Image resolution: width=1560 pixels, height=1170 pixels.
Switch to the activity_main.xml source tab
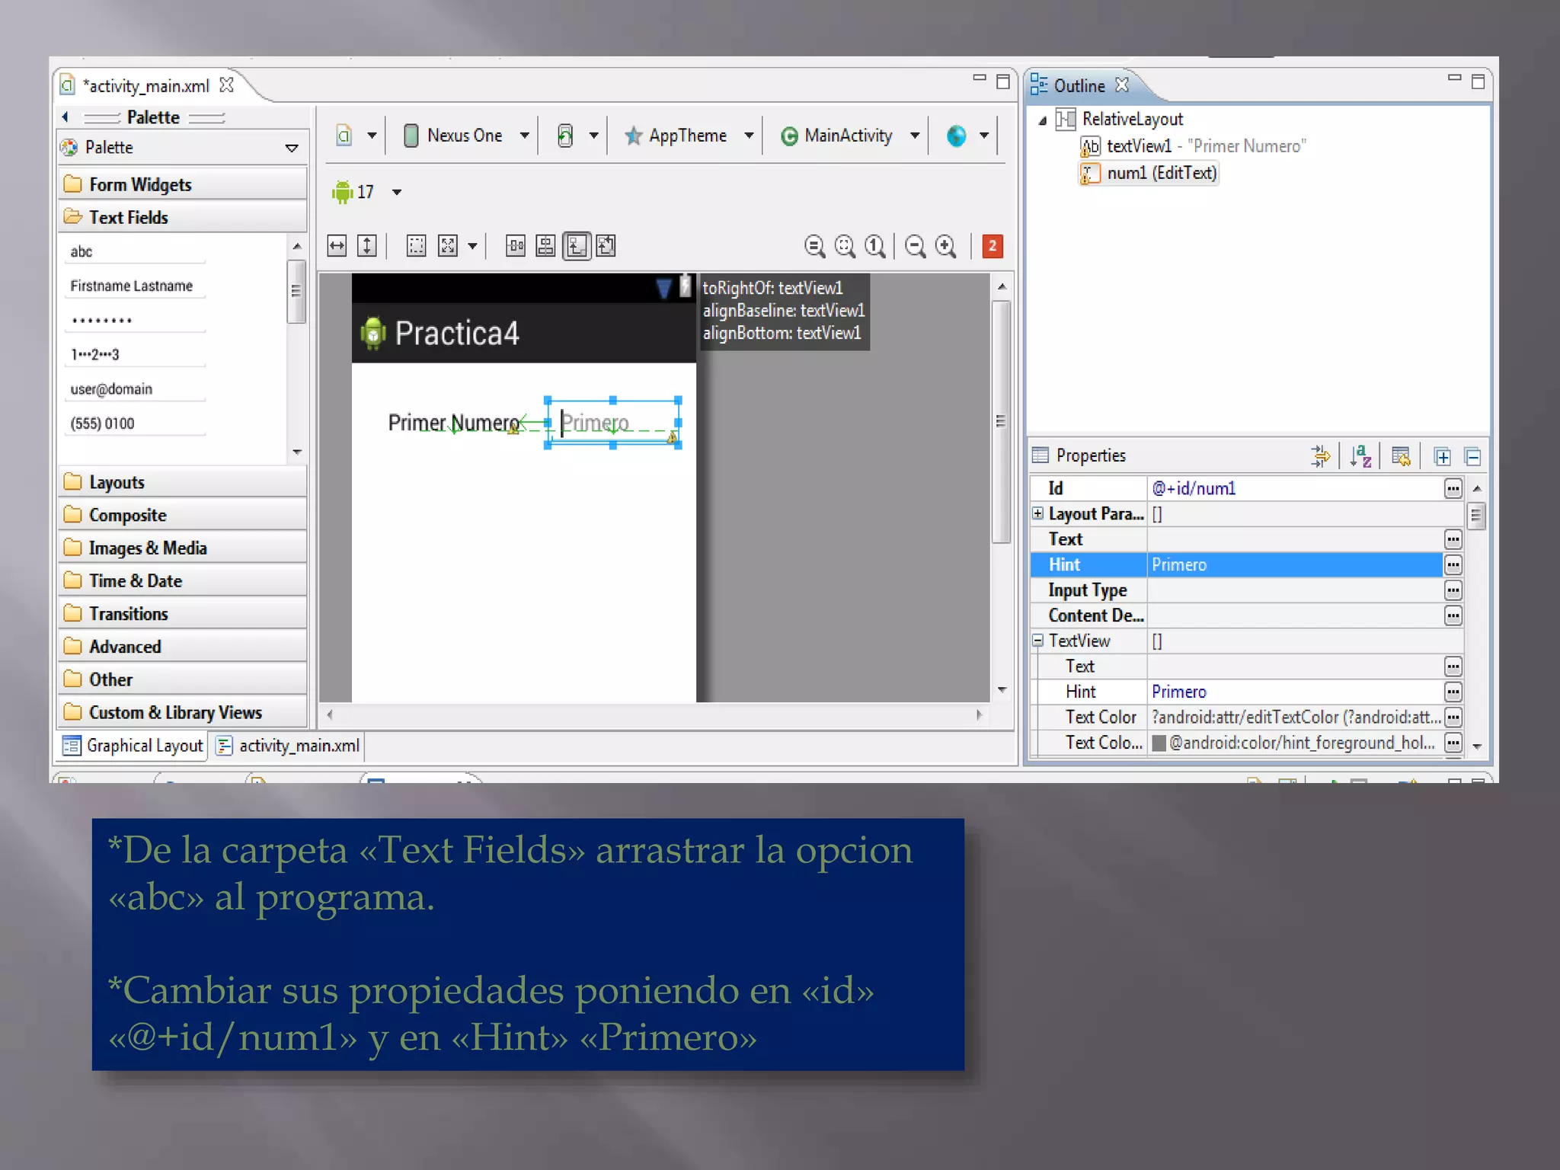tap(289, 746)
